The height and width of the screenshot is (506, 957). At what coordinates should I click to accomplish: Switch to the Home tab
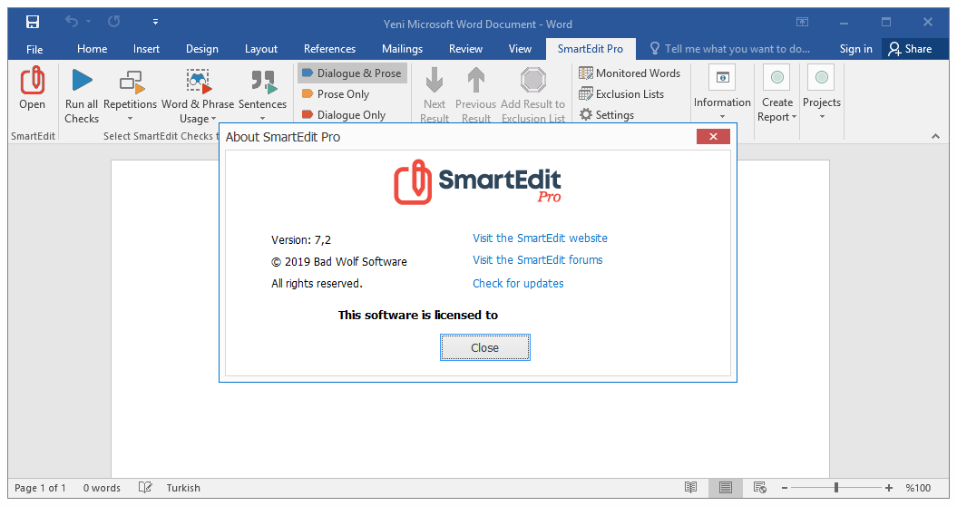click(93, 49)
